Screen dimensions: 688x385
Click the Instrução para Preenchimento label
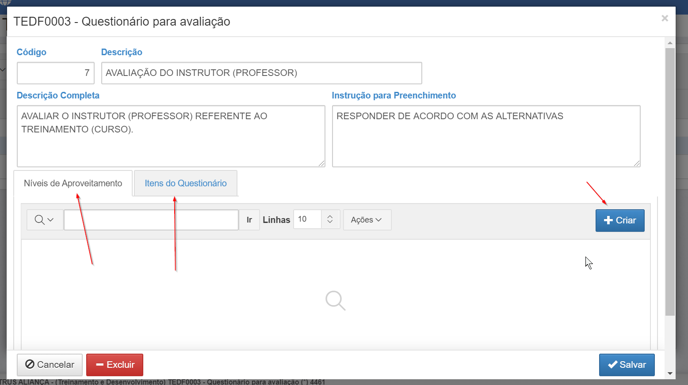pos(394,95)
